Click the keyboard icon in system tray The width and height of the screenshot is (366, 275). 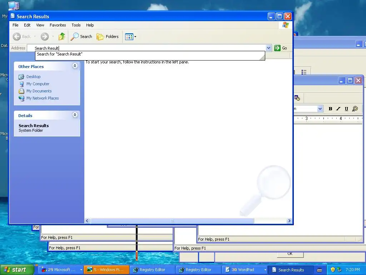point(320,270)
